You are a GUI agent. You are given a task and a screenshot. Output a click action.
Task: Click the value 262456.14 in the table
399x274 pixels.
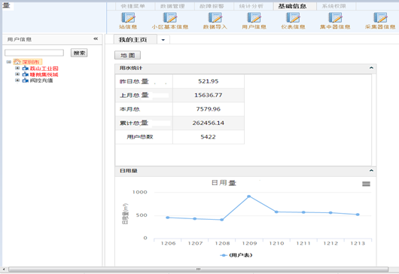tap(208, 123)
